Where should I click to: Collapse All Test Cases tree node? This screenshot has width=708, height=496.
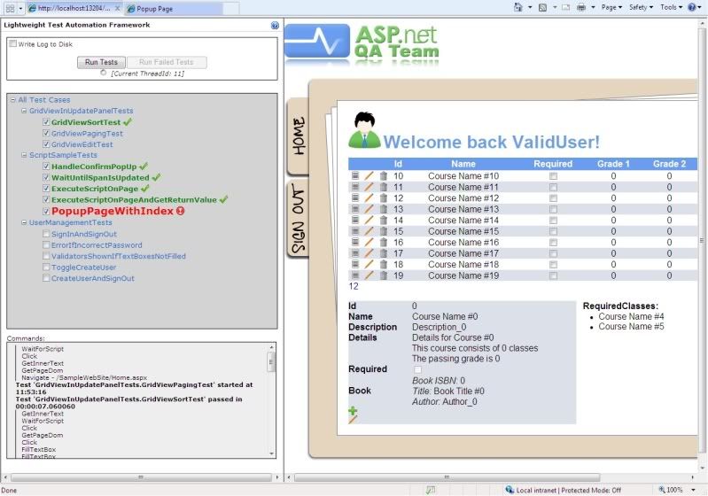pyautogui.click(x=13, y=100)
